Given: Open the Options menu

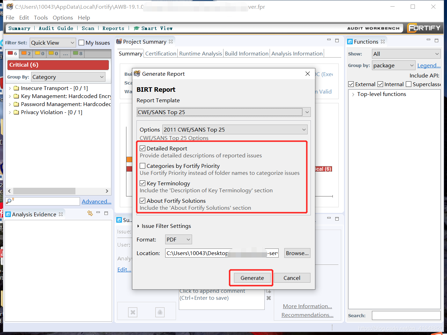Looking at the screenshot, I should tap(63, 17).
